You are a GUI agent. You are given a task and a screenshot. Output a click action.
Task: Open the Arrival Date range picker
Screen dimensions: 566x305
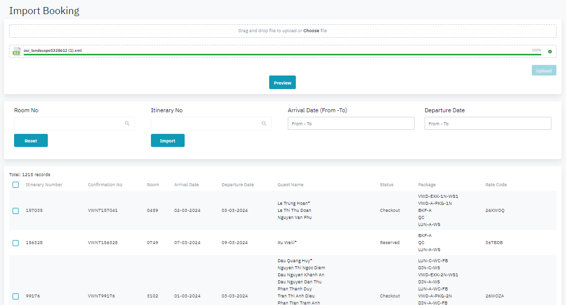[x=351, y=123]
